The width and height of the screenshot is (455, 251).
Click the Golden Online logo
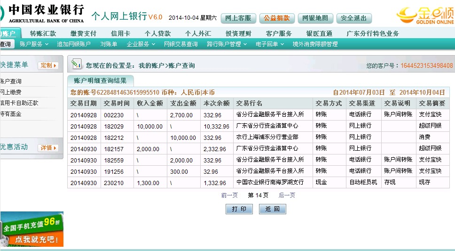425,15
